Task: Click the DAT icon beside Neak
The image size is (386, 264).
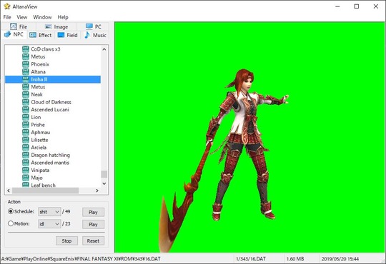Action: [26, 94]
